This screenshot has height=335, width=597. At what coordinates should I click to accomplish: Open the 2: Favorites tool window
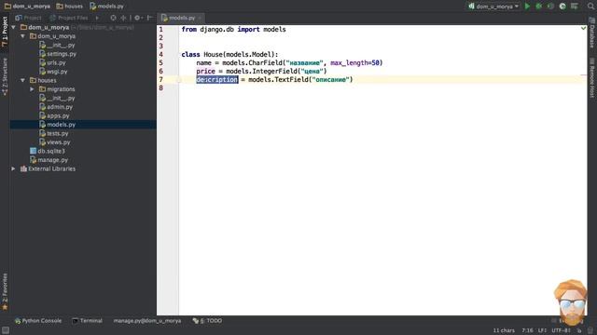5,291
